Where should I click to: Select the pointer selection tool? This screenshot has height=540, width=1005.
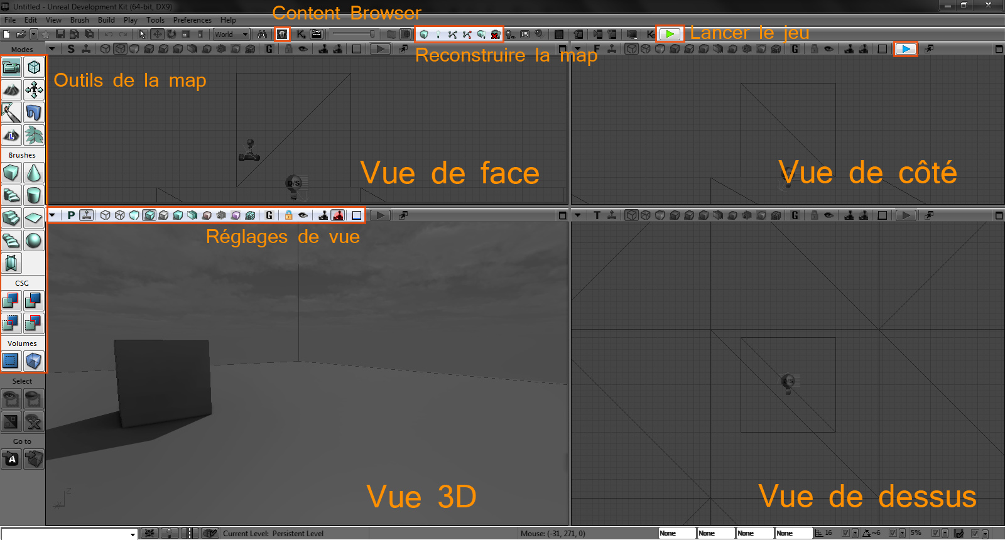(x=143, y=34)
